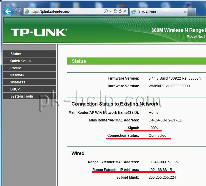206x186 pixels.
Task: Toggle the Compatibility View icon
Action: (115, 11)
